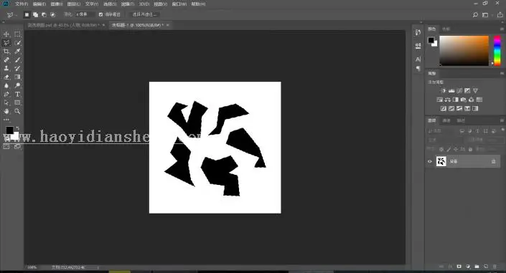Select the Move tool

click(x=6, y=34)
